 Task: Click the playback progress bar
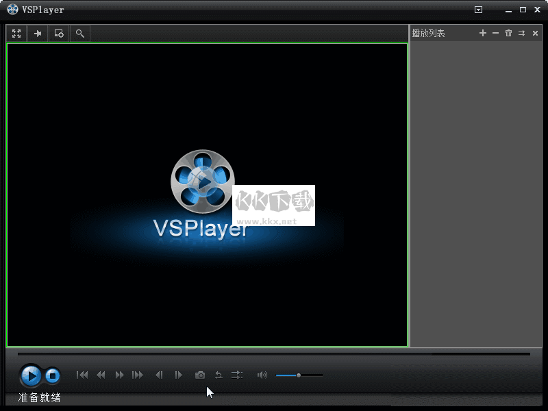[273, 354]
